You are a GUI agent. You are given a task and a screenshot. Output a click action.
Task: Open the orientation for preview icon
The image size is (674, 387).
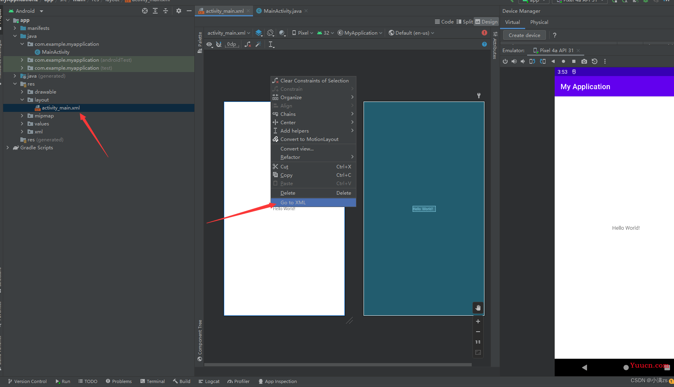[271, 33]
